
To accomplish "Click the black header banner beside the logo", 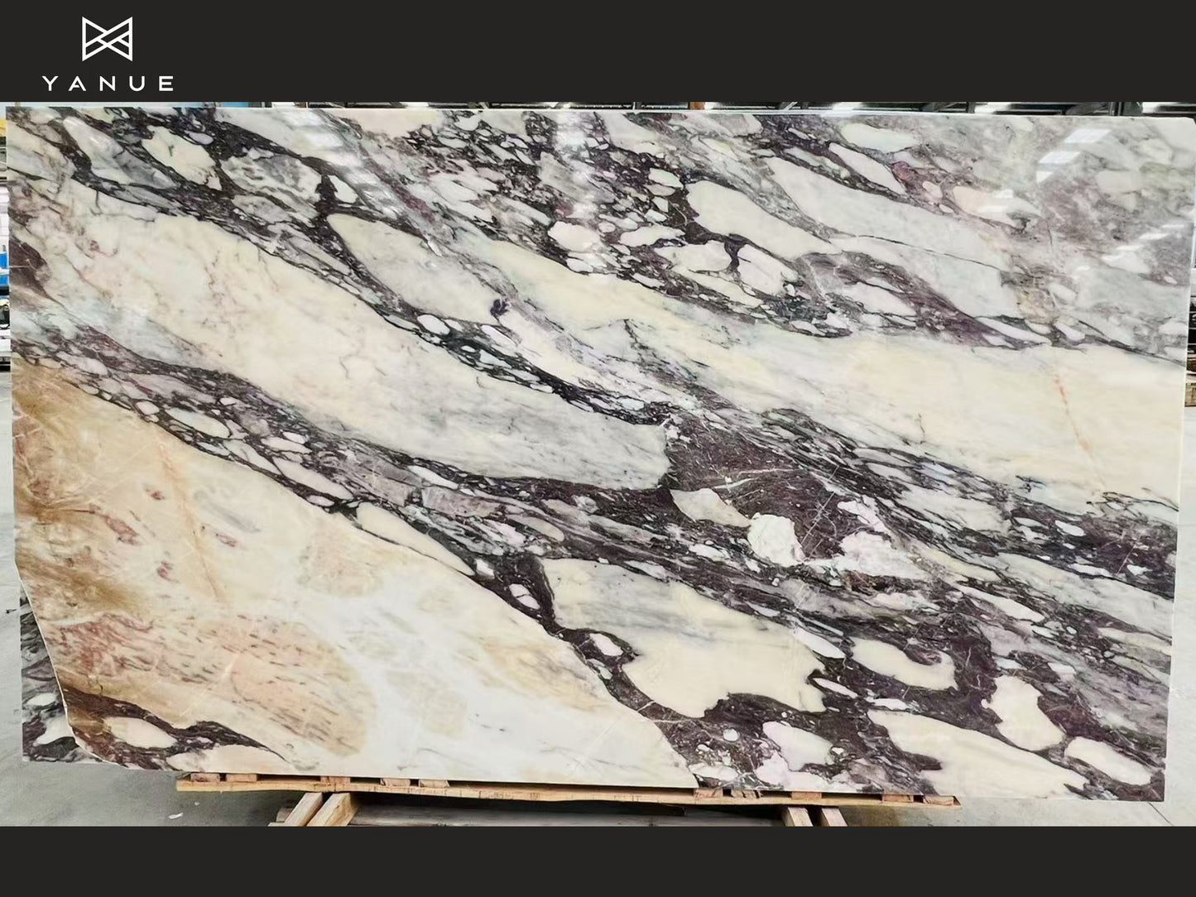I will [662, 50].
